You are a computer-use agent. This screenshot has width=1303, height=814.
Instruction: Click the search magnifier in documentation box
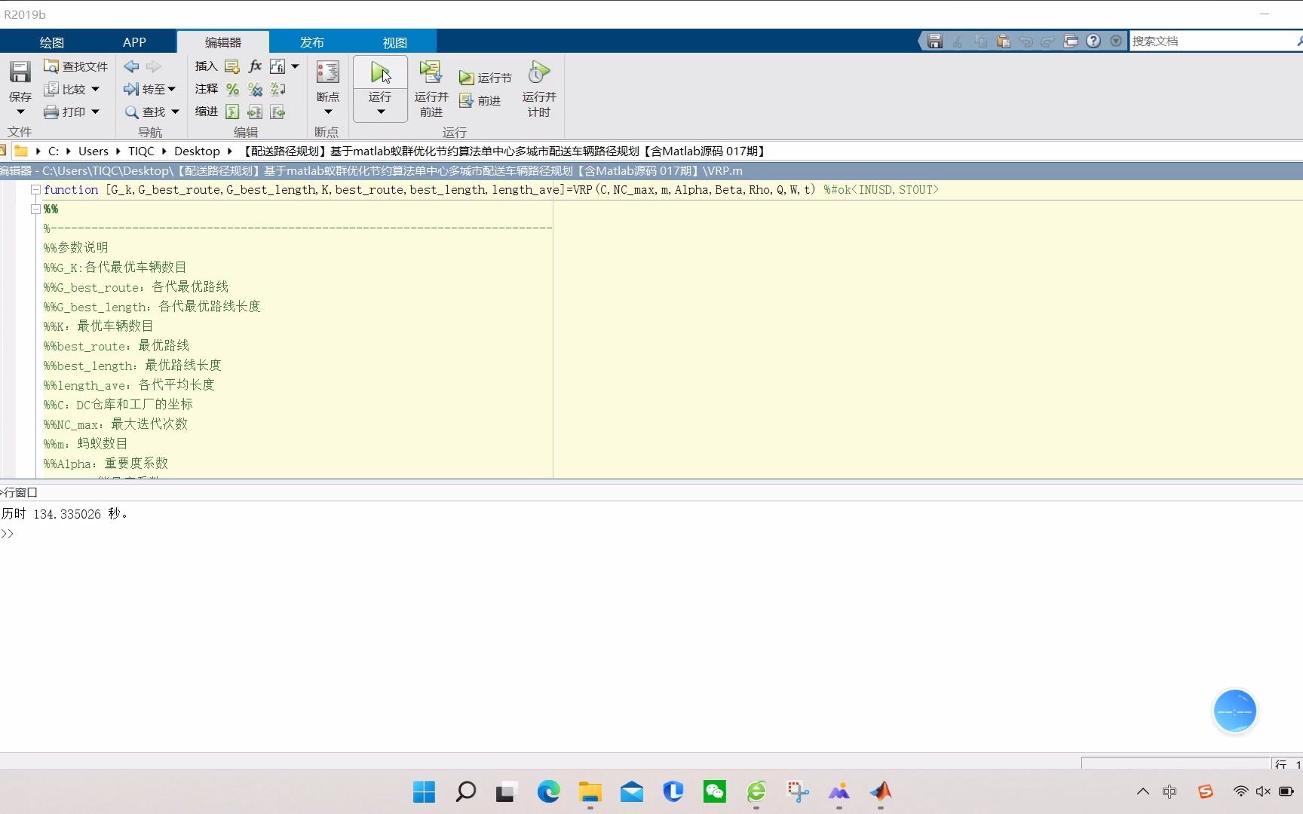click(x=1298, y=41)
